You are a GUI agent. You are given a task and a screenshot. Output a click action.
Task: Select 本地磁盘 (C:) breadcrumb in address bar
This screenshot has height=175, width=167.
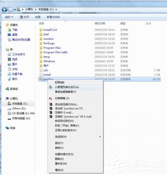46,9
